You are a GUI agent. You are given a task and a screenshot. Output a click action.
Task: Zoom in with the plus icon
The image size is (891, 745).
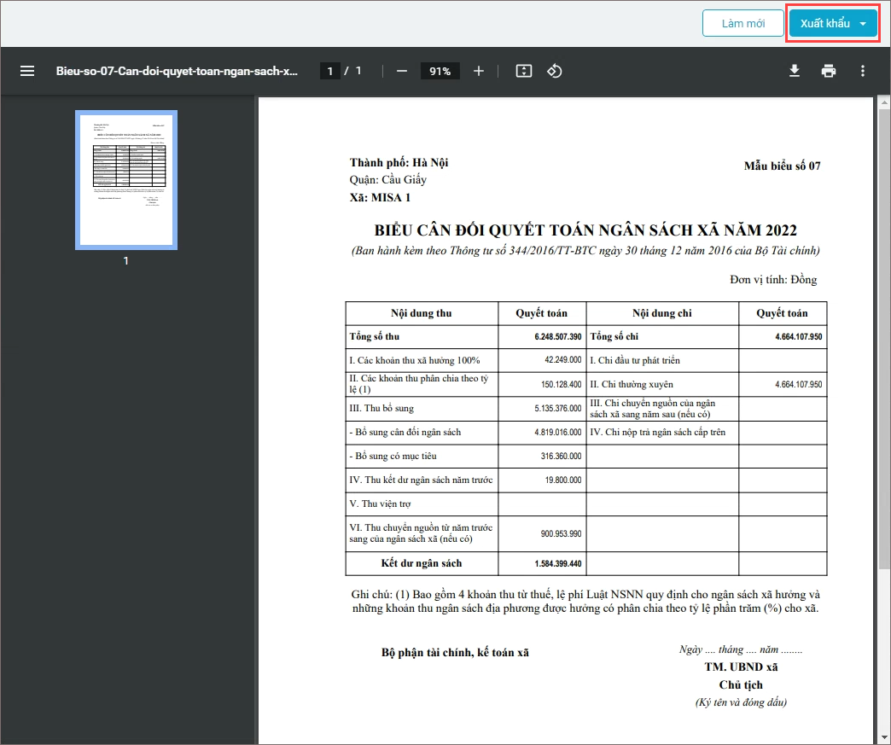coord(479,71)
